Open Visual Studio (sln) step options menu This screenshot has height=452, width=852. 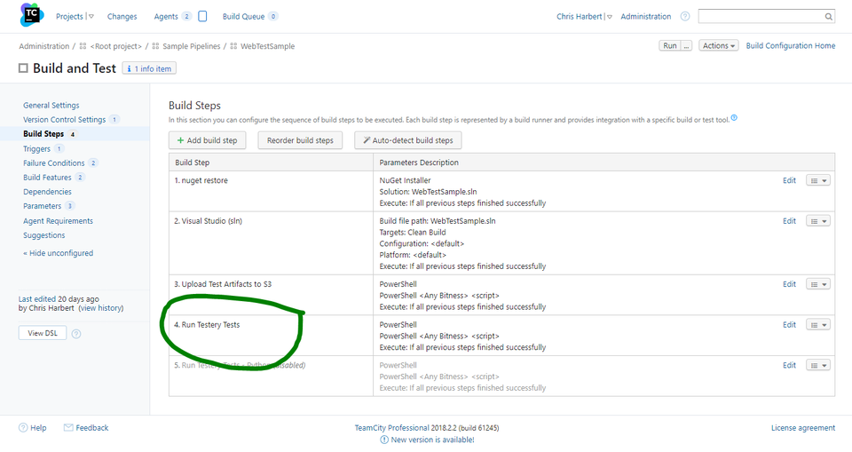pos(817,221)
